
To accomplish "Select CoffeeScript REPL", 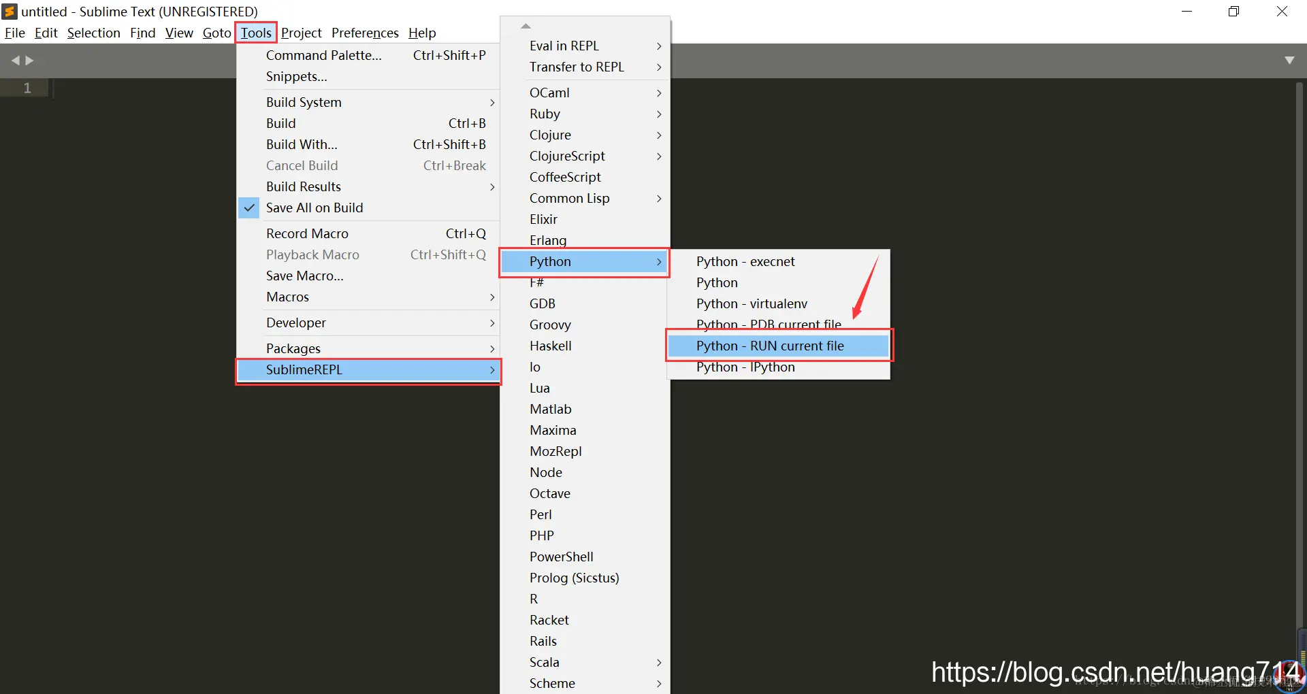I will 585,177.
